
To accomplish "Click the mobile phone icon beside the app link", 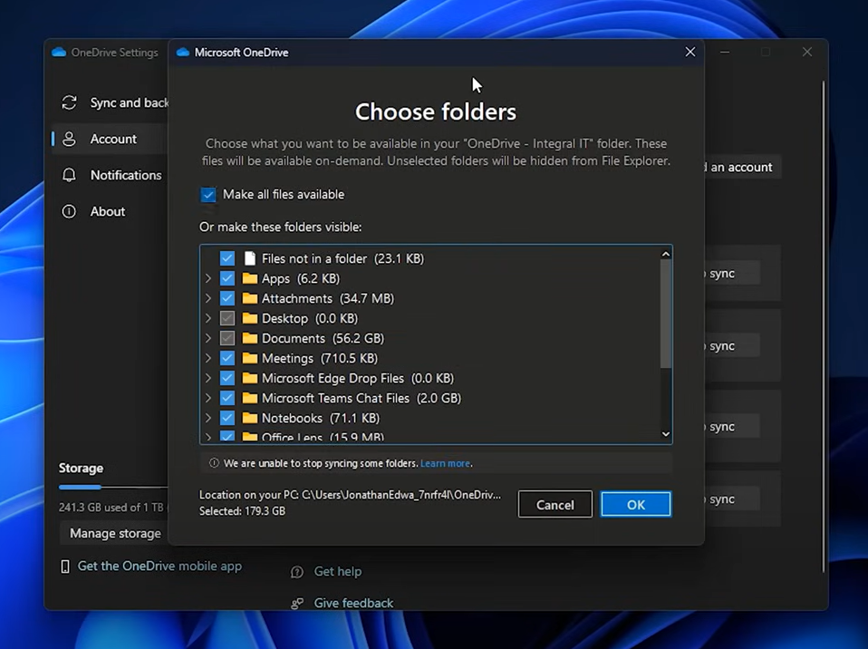I will (x=65, y=567).
